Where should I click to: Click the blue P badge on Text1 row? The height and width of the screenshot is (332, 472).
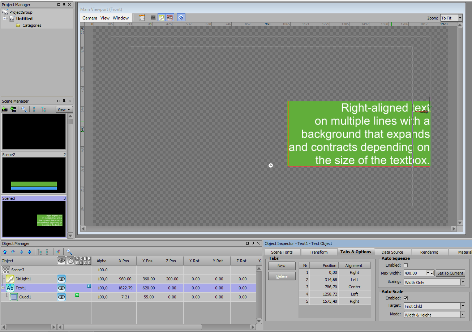point(89,286)
